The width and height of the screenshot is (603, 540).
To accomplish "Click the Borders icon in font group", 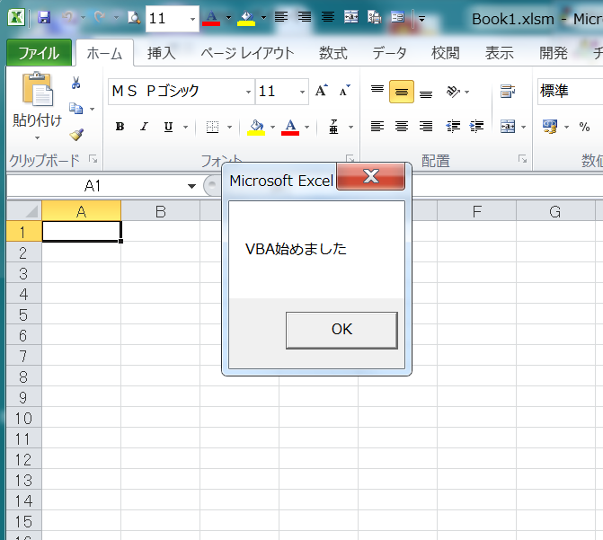I will pyautogui.click(x=212, y=127).
